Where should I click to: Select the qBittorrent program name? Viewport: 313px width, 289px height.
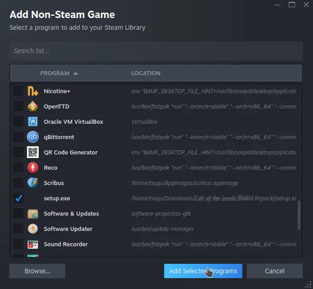[59, 137]
